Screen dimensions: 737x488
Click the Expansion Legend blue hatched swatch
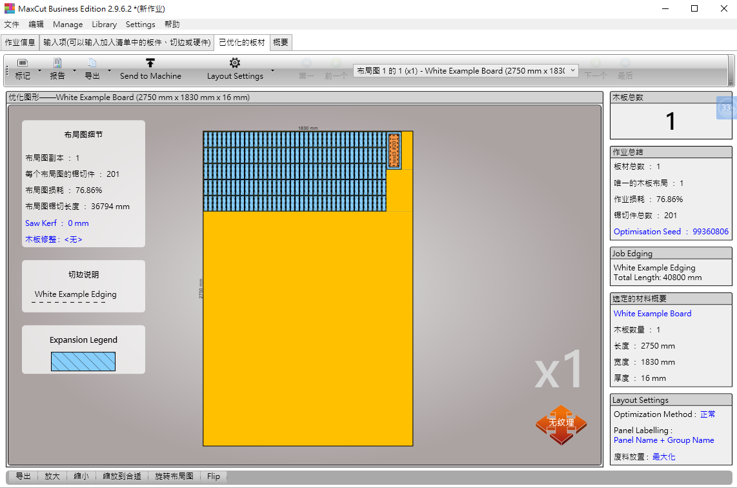click(x=83, y=361)
